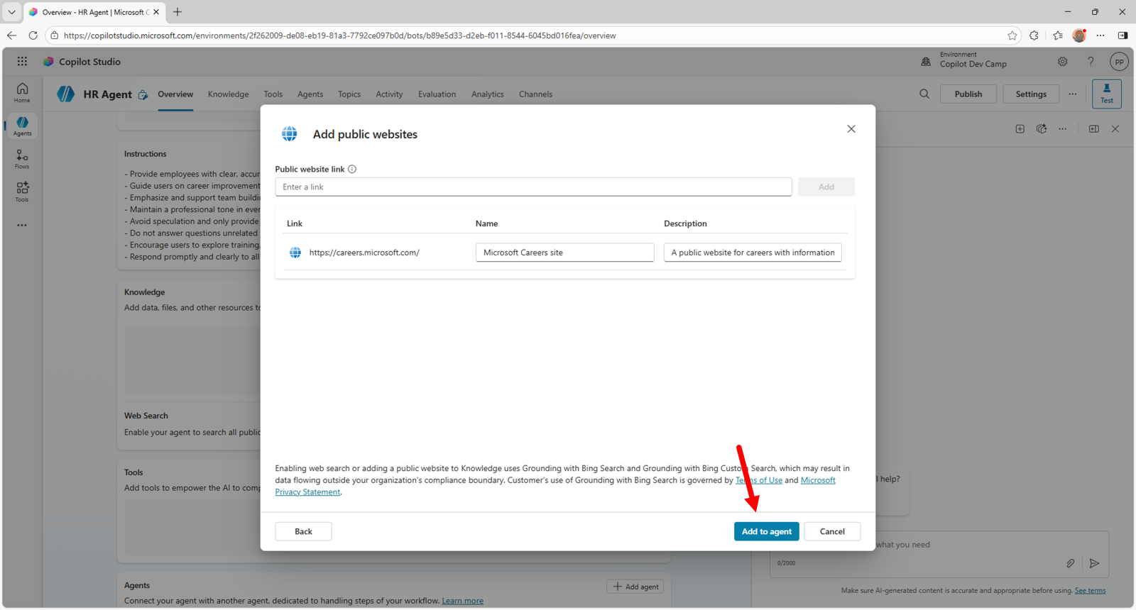Screen dimensions: 1136x610
Task: Open more options next to Settings
Action: click(1073, 94)
